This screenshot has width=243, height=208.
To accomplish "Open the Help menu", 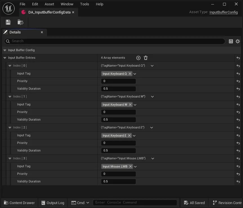I will click(100, 4).
